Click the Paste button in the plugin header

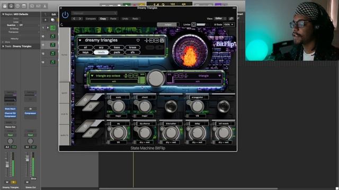(113, 19)
